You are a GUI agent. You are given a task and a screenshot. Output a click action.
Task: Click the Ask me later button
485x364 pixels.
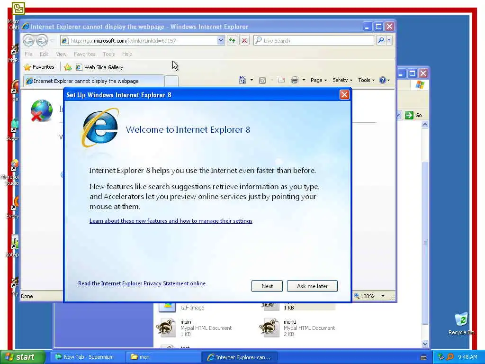(312, 286)
